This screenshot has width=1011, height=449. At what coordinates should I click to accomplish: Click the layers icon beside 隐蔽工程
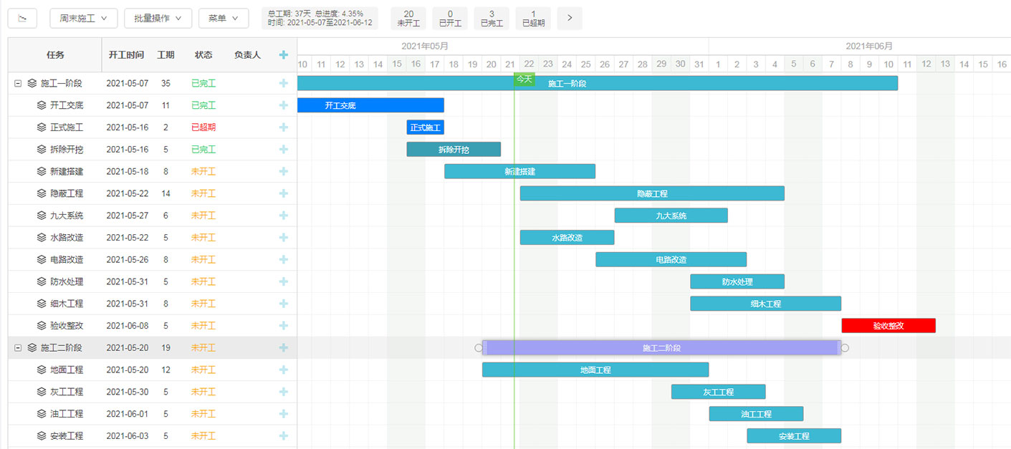pos(42,193)
